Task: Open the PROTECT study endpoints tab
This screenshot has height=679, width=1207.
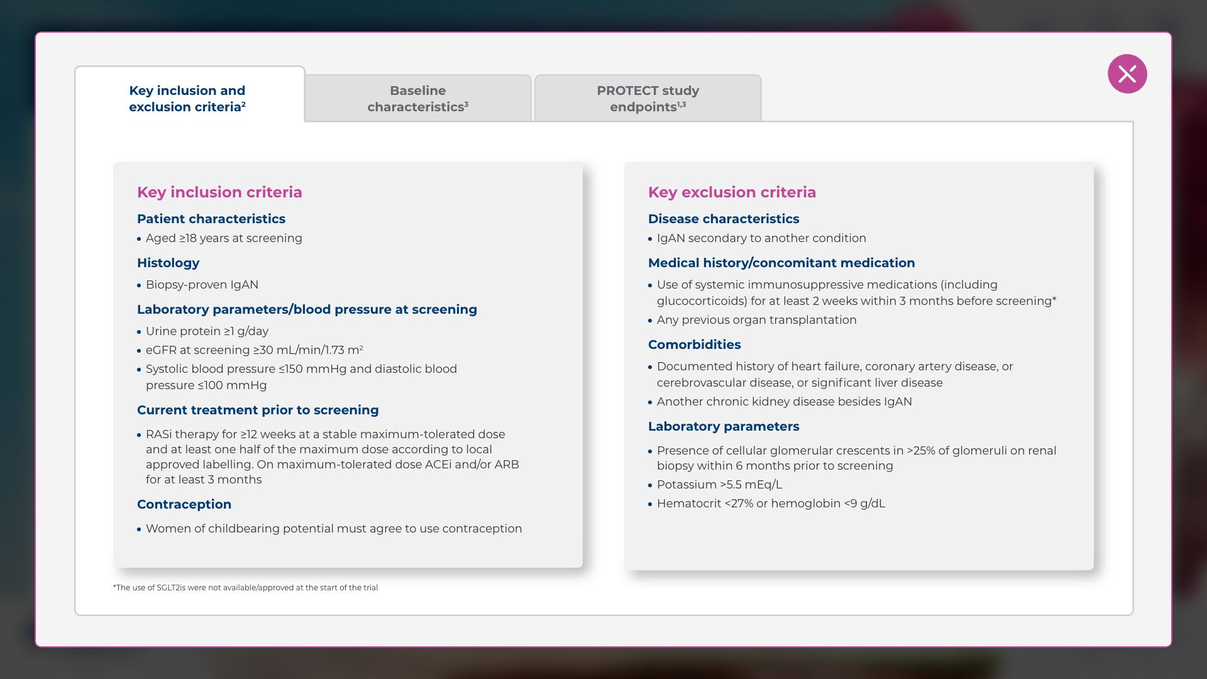Action: point(648,99)
